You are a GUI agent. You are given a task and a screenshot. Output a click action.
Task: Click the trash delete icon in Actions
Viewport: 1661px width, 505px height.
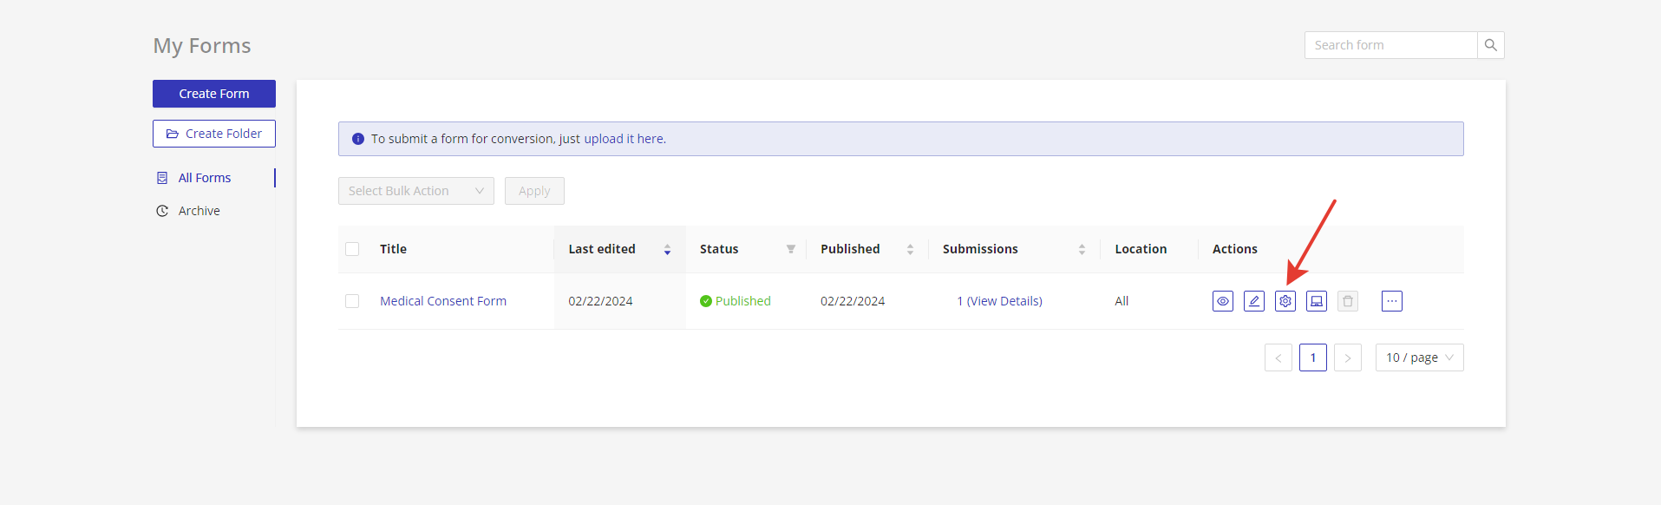click(x=1347, y=301)
